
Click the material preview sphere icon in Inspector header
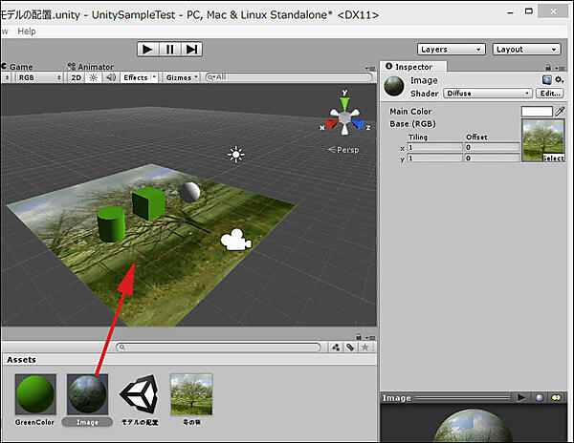[394, 86]
